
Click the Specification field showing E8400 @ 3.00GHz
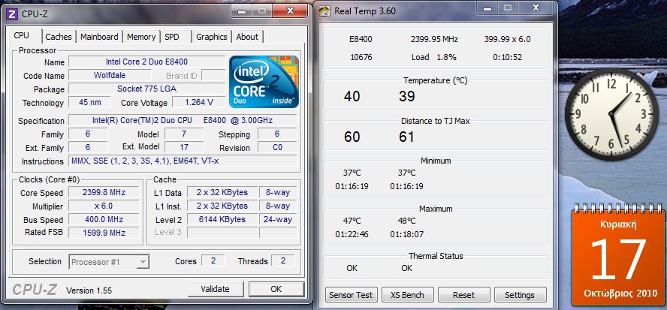point(183,120)
